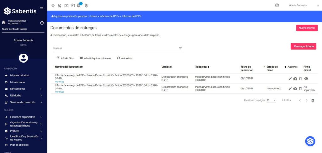The width and height of the screenshot is (322, 153).
Task: Edit the second row marked No soportado
Action: tap(290, 88)
